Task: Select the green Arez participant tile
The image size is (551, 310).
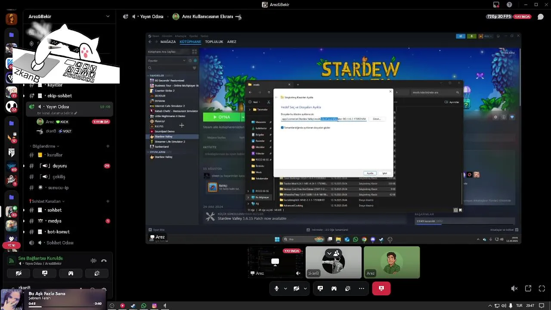Action: [392, 262]
